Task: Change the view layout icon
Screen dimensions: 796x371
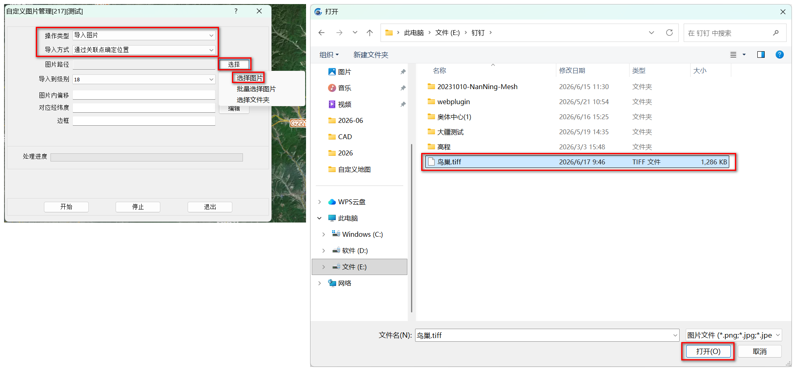Action: point(733,55)
